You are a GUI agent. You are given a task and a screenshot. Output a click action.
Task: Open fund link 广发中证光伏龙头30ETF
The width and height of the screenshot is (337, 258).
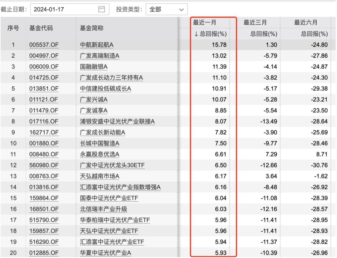112,165
